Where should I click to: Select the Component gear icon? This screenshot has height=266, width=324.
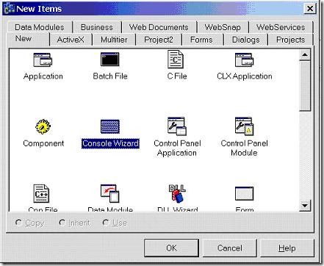pyautogui.click(x=43, y=126)
